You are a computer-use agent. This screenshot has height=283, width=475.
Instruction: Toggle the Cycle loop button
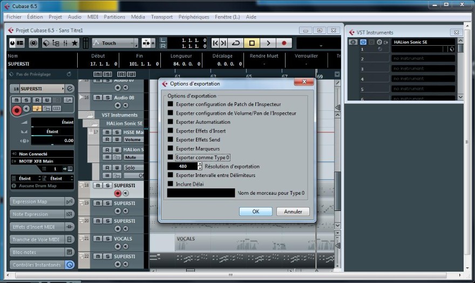point(236,43)
